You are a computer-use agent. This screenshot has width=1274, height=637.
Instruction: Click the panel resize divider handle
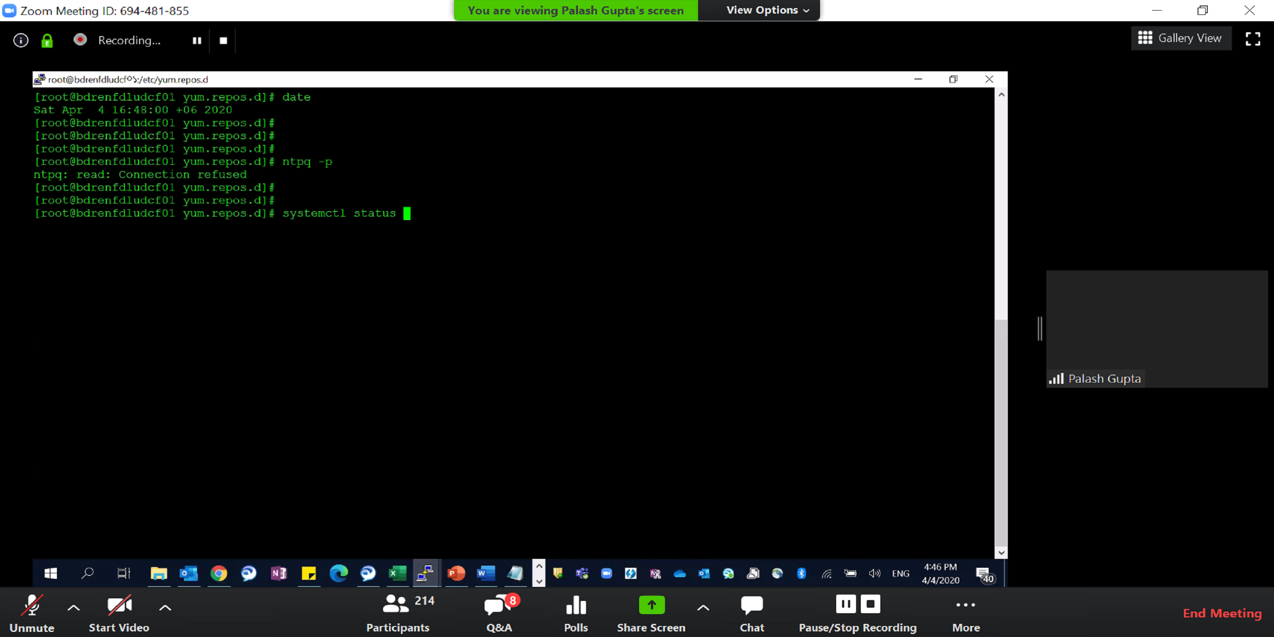(x=1040, y=328)
